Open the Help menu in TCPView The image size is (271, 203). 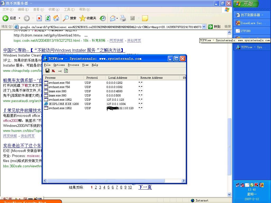coord(95,65)
